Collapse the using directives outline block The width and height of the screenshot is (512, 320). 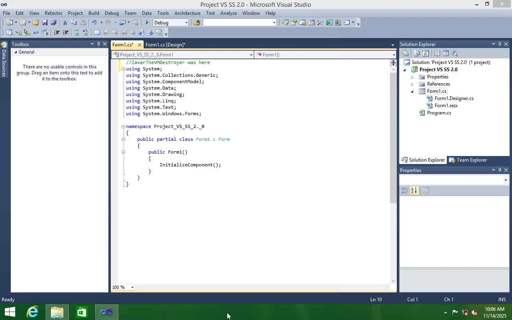(123, 69)
